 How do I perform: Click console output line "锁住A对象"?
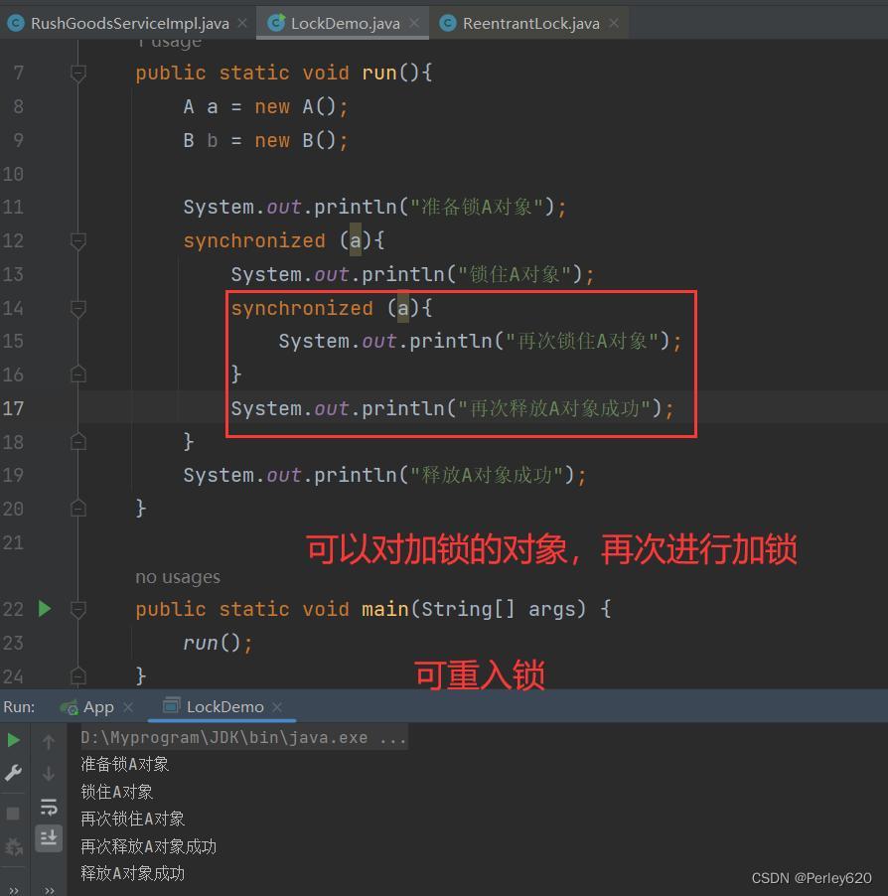(116, 792)
